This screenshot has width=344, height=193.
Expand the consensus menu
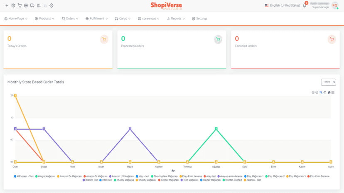click(148, 19)
